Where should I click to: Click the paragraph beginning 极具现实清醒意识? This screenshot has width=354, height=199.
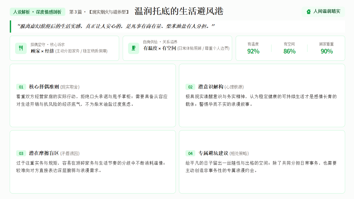click(261, 100)
